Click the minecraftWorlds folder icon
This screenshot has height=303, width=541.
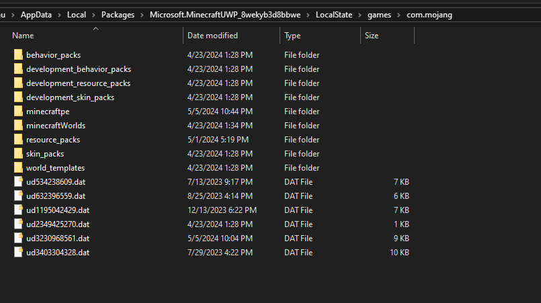(x=18, y=126)
